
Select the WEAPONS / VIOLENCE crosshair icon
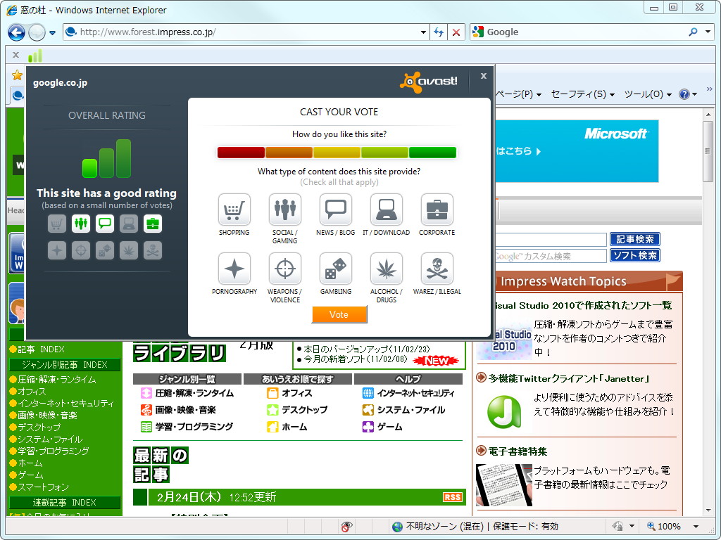284,267
